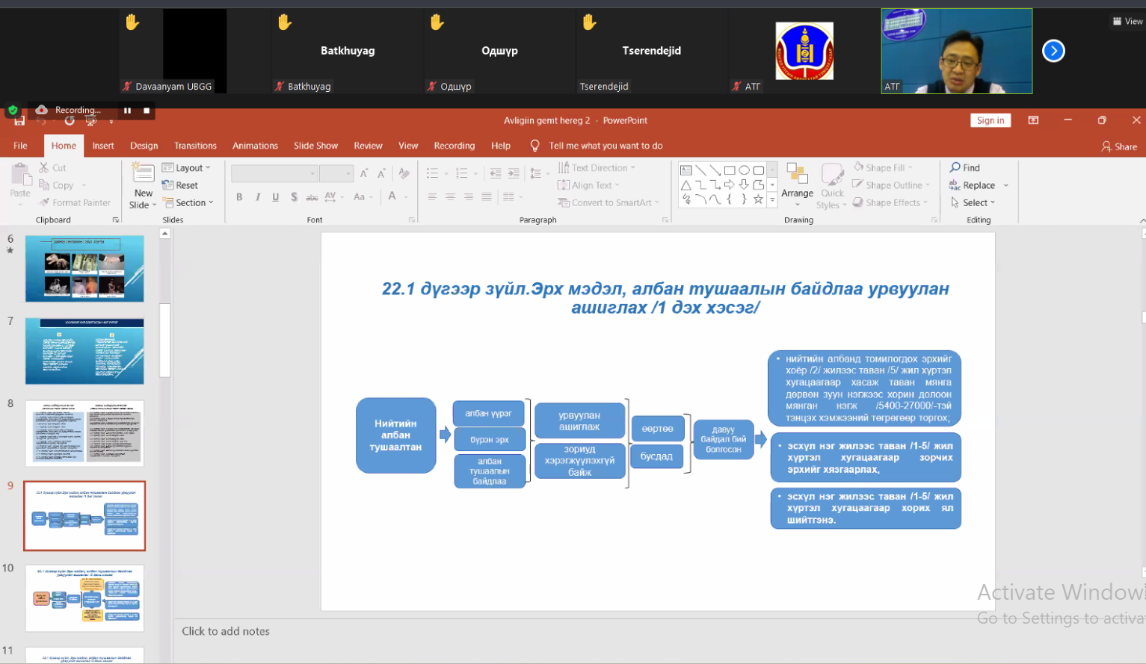
Task: Select the Down Arrow shape
Action: (x=744, y=184)
